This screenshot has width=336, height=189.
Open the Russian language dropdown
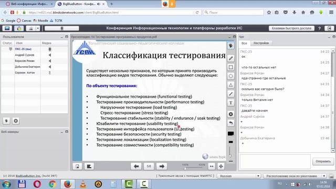coord(239,176)
